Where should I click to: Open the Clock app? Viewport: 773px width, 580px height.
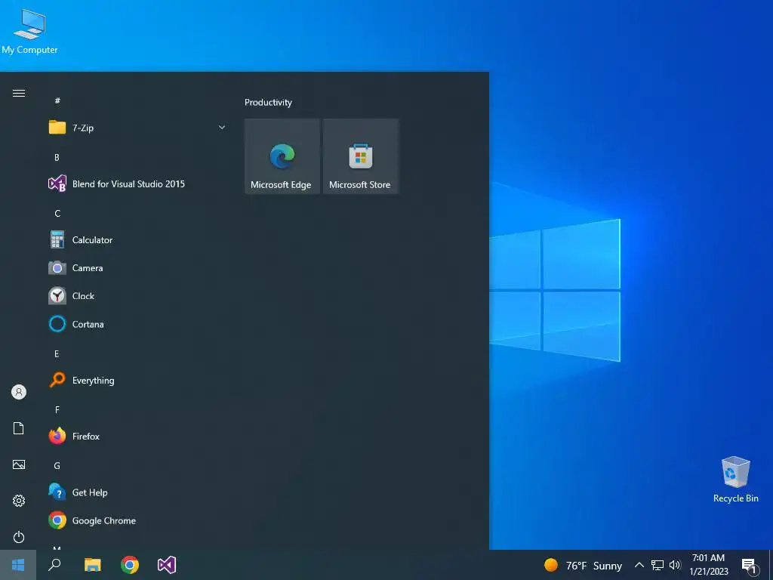point(137,296)
